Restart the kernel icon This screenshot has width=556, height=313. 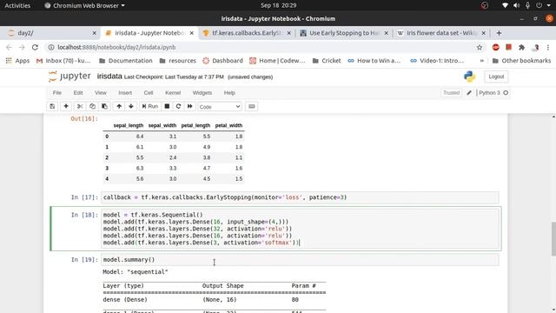tap(178, 106)
